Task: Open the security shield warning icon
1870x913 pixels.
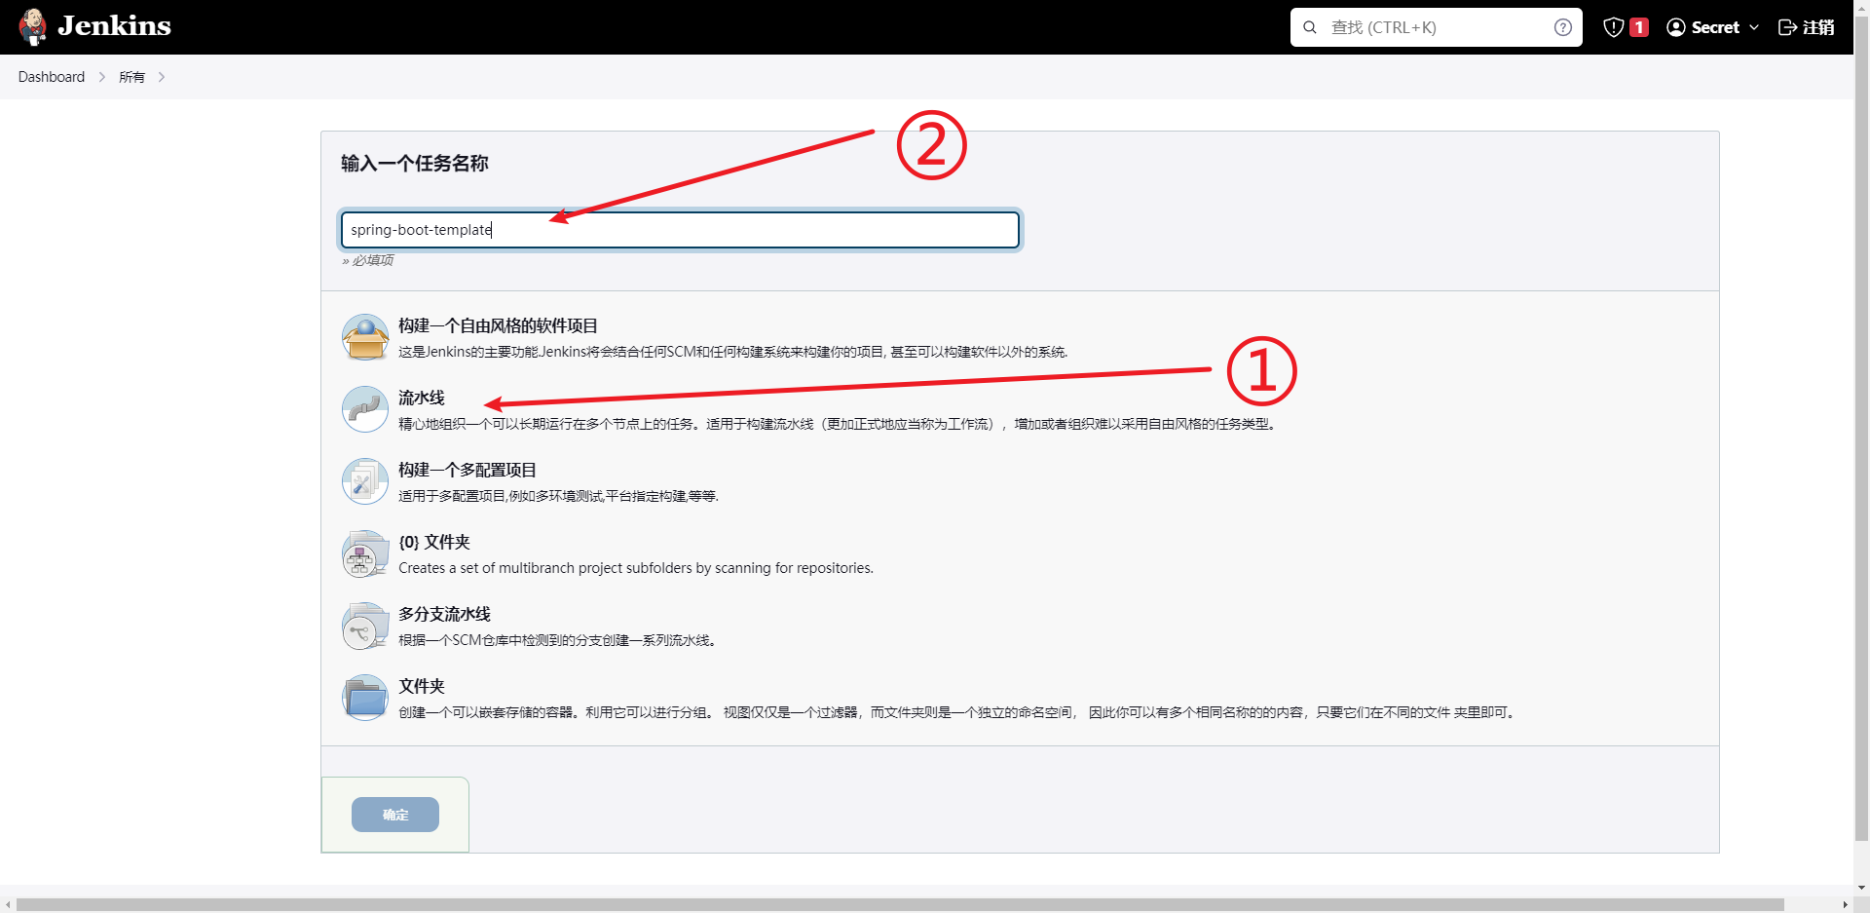Action: [1614, 27]
